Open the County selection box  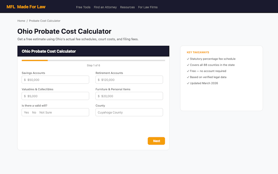click(x=129, y=113)
